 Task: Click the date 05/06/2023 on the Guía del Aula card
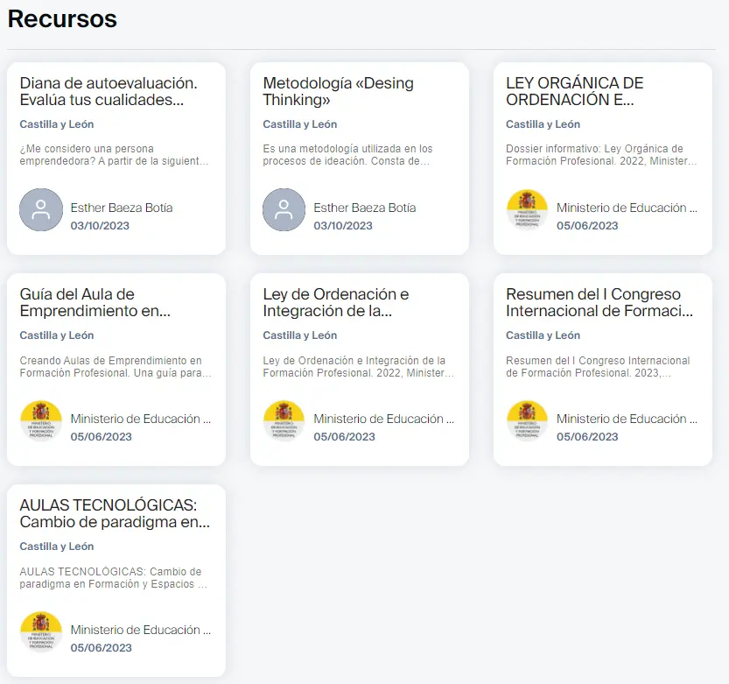pos(102,436)
